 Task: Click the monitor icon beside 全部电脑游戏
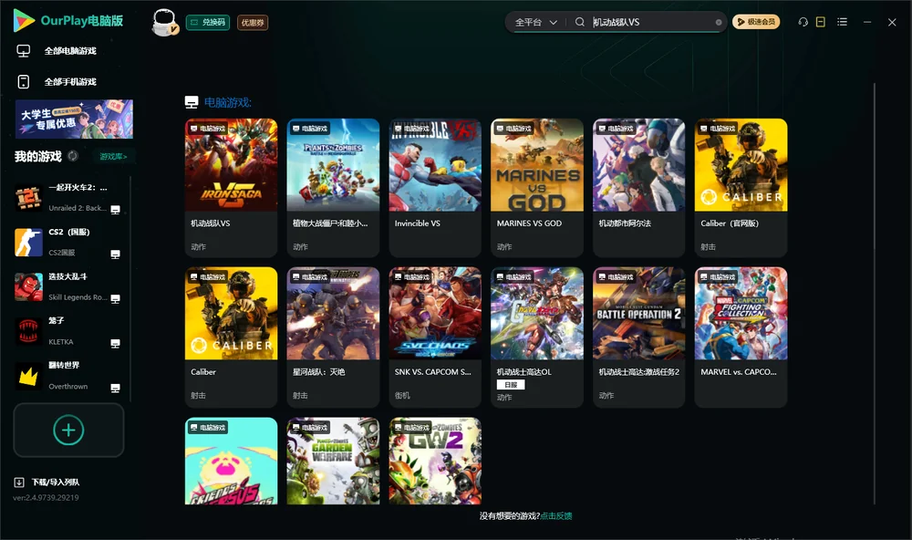coord(24,51)
